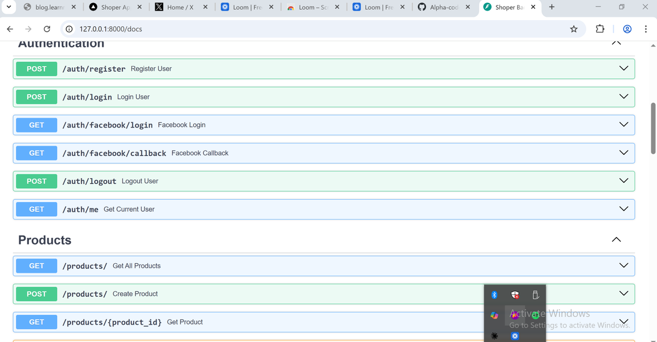Viewport: 657px width, 342px height.
Task: Open Windows Security from the tray flyout
Action: tap(515, 295)
